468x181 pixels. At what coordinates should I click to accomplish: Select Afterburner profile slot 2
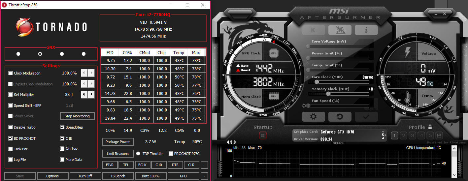(x=403, y=136)
